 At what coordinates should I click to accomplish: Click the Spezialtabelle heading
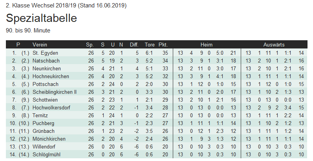[41, 18]
